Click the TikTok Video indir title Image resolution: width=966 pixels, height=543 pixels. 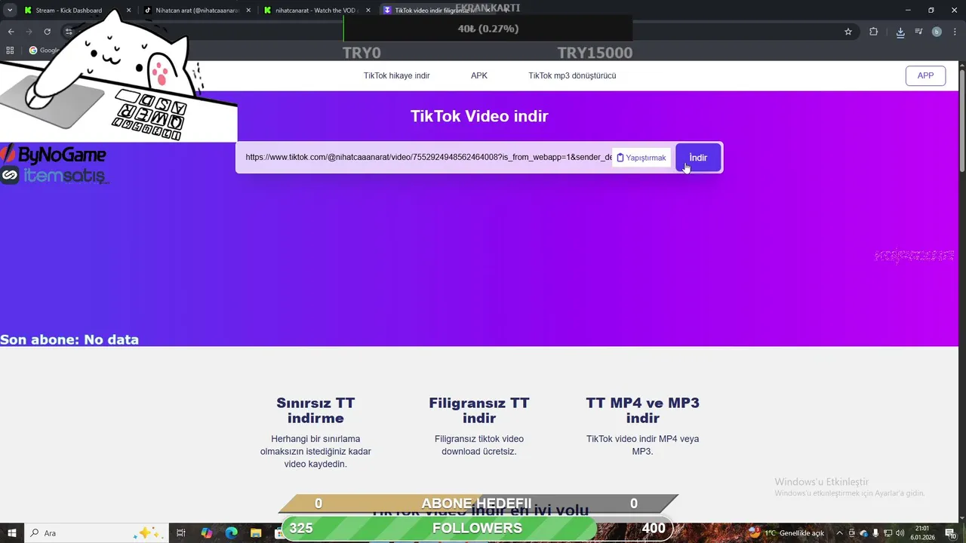click(479, 116)
